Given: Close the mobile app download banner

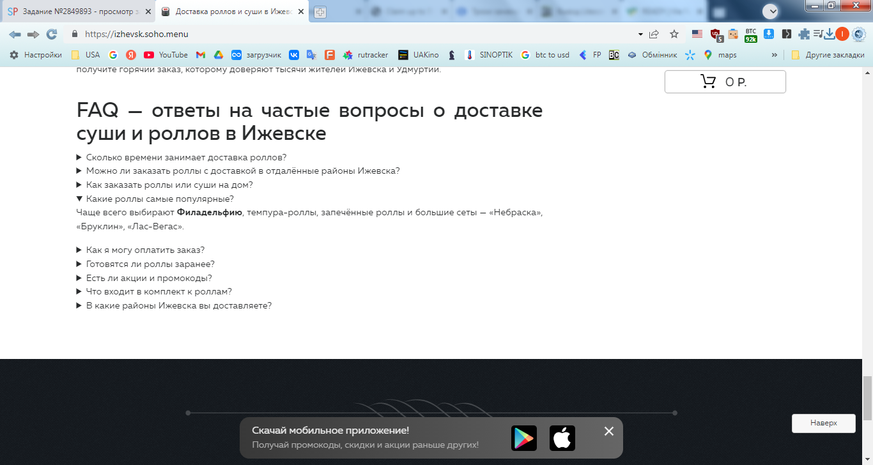Looking at the screenshot, I should point(609,431).
